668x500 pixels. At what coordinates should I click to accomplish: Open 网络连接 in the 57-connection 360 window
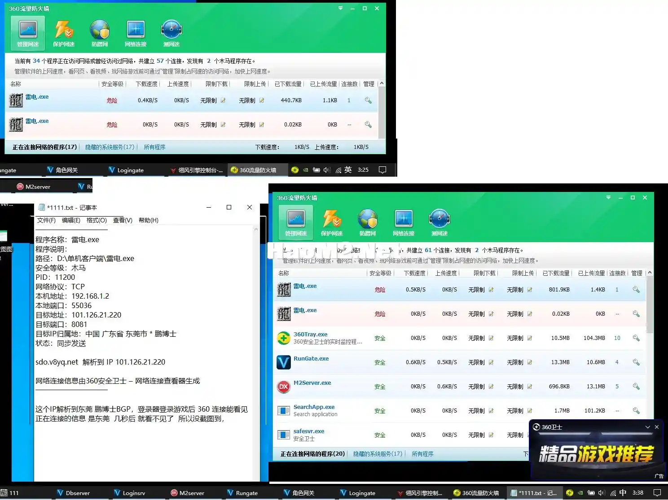pyautogui.click(x=136, y=33)
